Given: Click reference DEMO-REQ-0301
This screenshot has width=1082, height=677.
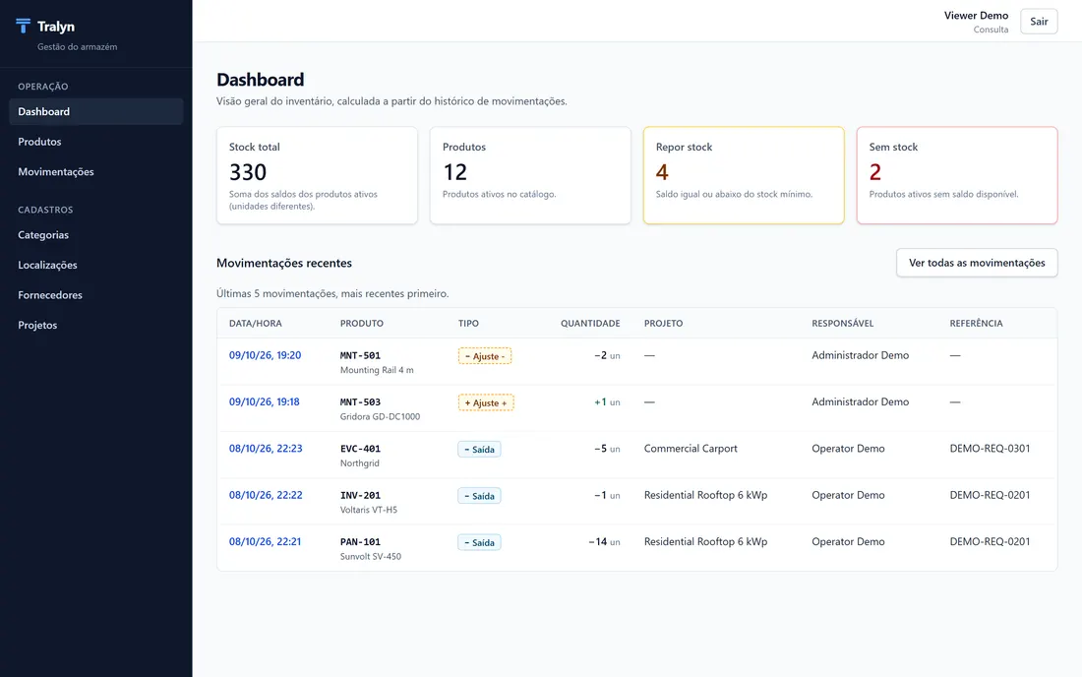Looking at the screenshot, I should coord(990,449).
